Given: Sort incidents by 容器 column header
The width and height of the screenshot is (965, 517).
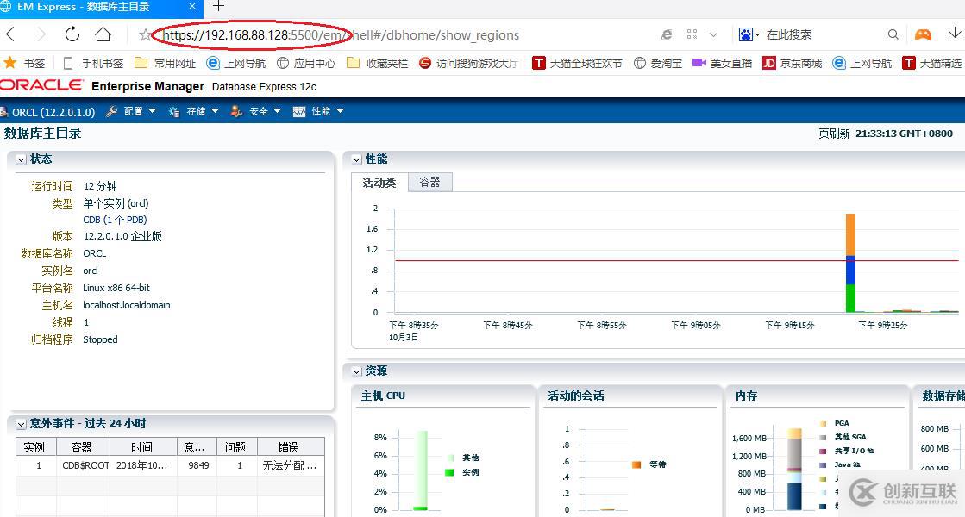Looking at the screenshot, I should click(83, 447).
